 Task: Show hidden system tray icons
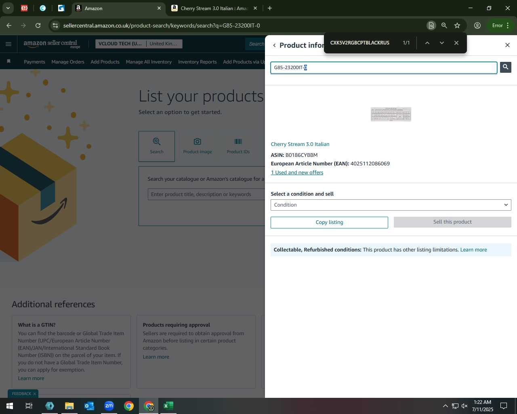click(x=445, y=406)
